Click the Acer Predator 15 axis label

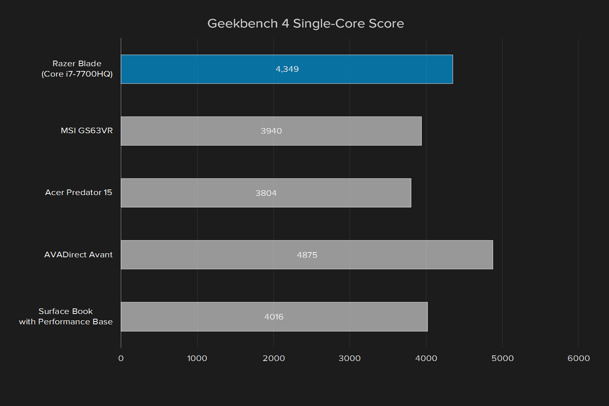pyautogui.click(x=78, y=193)
